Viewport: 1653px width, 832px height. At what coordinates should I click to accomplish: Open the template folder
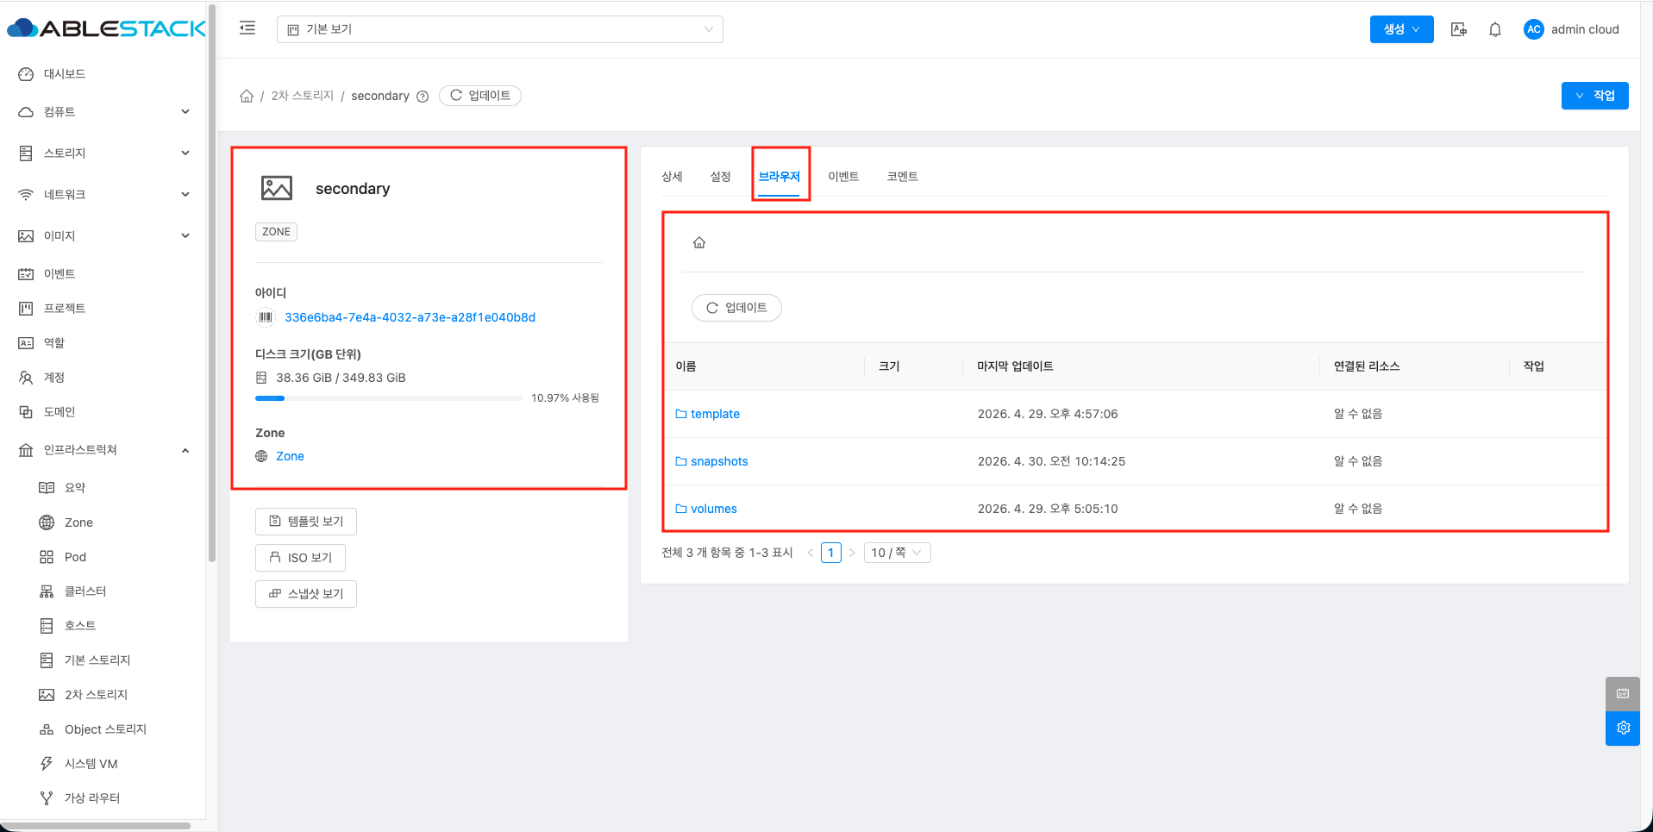[x=715, y=414]
